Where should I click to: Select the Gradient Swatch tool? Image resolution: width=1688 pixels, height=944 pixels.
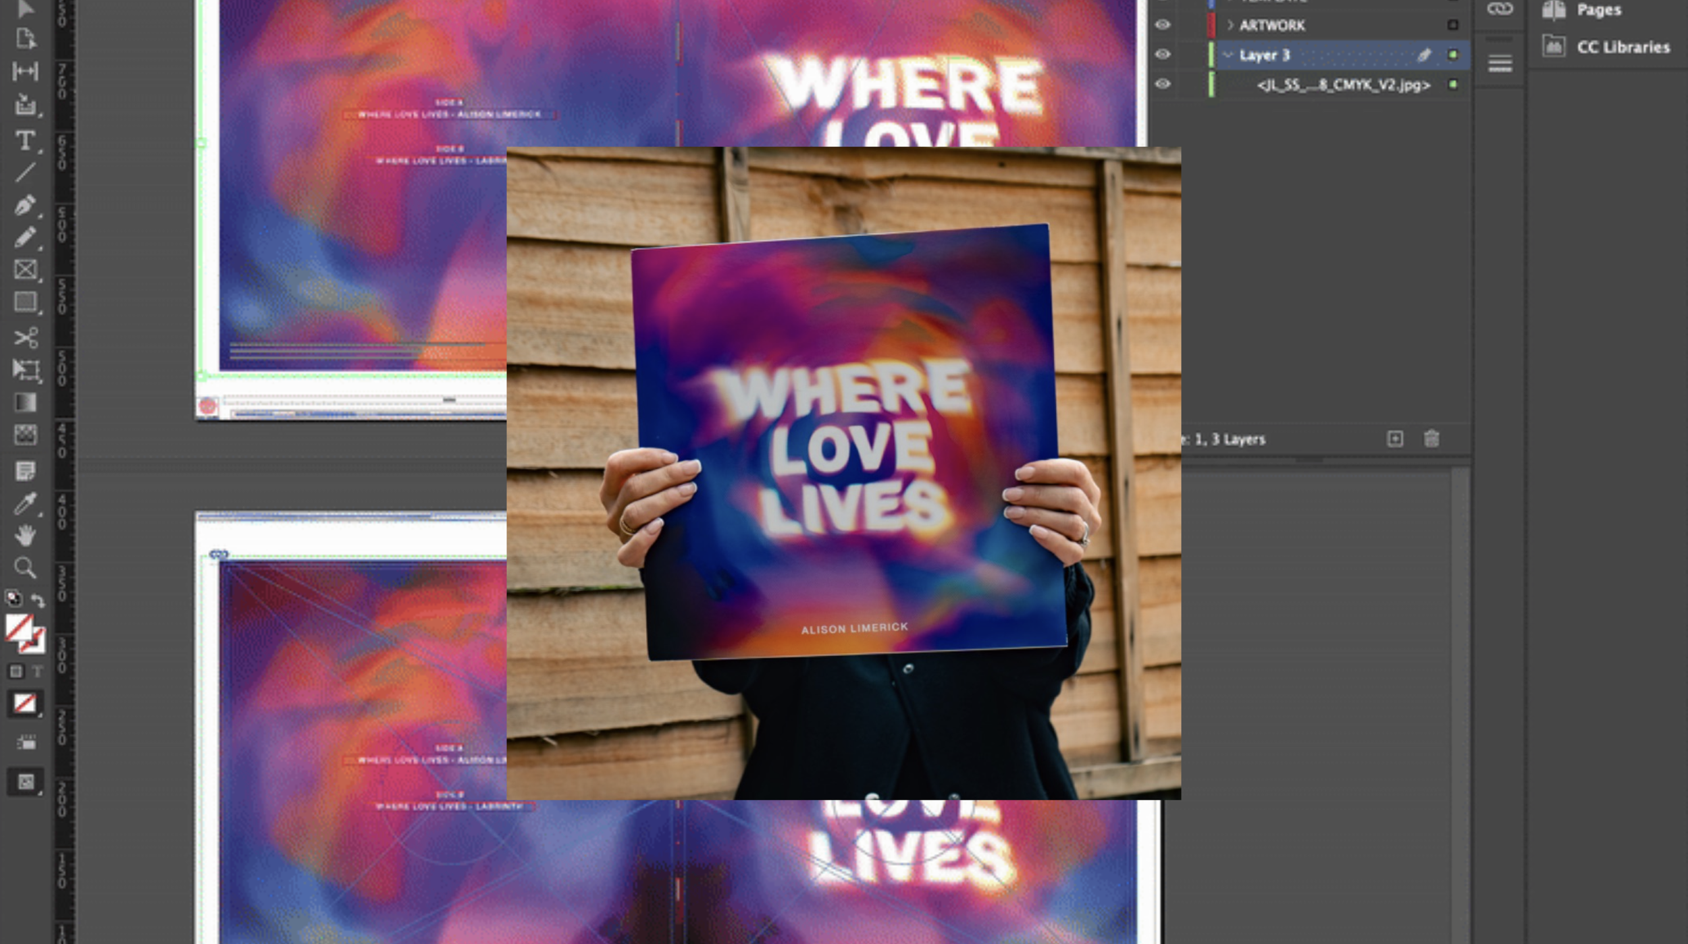pos(26,403)
